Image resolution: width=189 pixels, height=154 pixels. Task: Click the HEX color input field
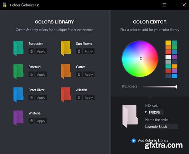click(x=156, y=112)
